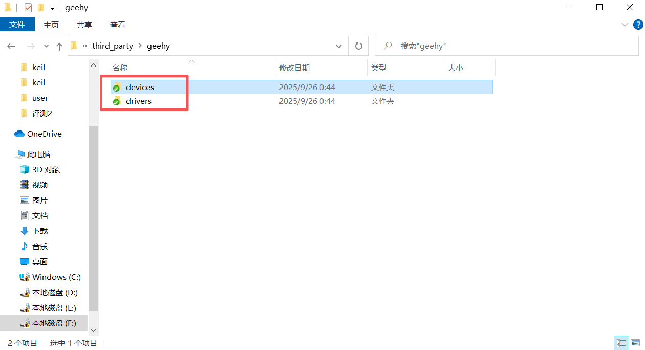Expand the ribbon with chevron arrow
This screenshot has height=350, width=645.
coord(625,25)
